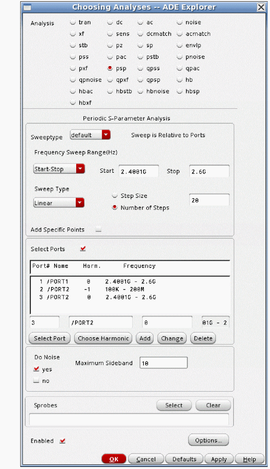
Task: Choose the ac analysis radio button
Action: click(x=140, y=22)
